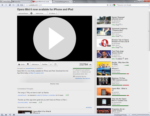The height and width of the screenshot is (116, 150).
Task: Close the YoutubeRatingsPrevie... tab
Action: tap(72, 2)
